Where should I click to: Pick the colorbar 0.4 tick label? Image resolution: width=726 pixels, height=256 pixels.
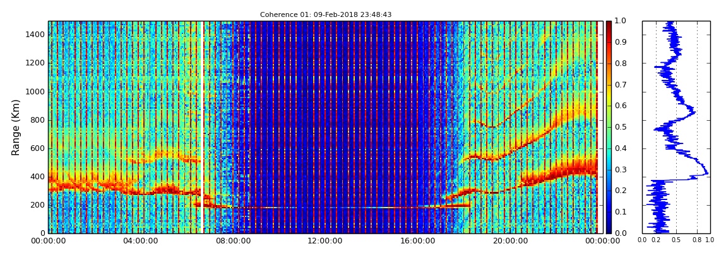pos(620,148)
